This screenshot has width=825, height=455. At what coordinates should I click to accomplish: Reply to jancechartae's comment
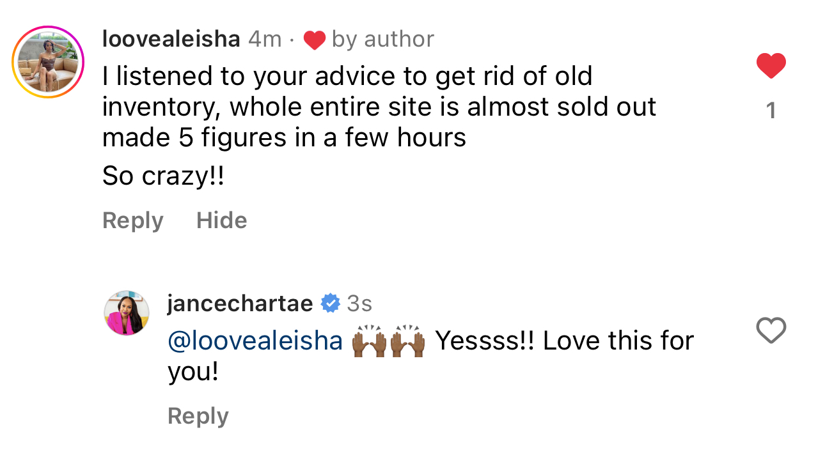[x=198, y=416]
